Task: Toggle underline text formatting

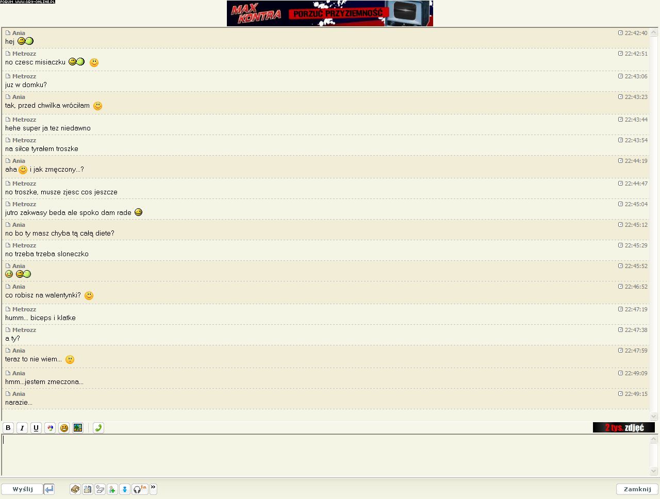Action: click(36, 428)
